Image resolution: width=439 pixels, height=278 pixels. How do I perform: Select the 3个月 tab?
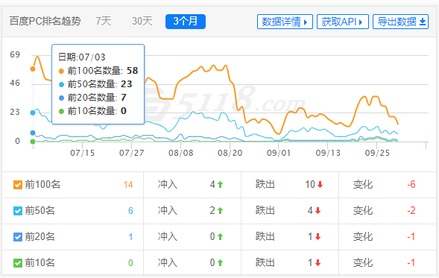186,22
